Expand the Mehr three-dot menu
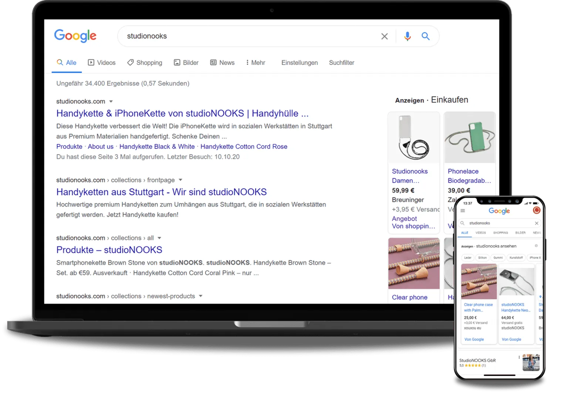The height and width of the screenshot is (400, 568). (x=256, y=63)
